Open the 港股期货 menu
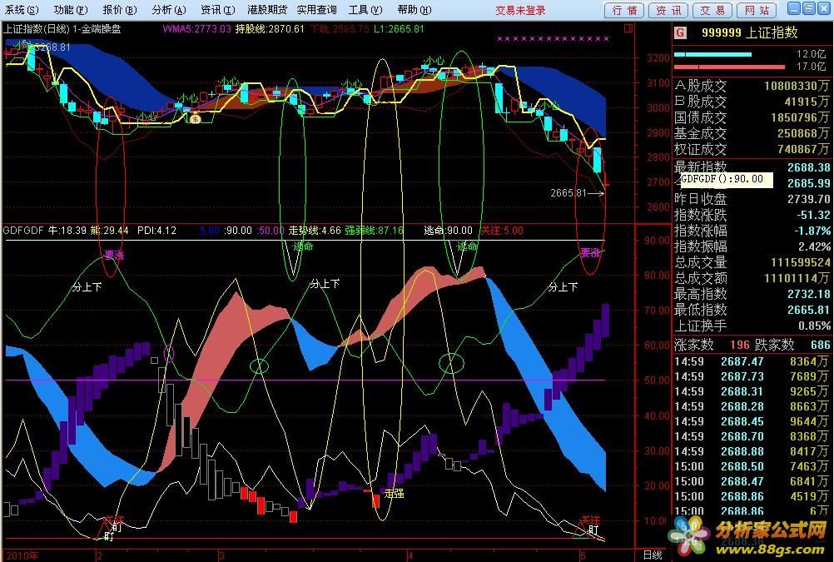Screen dimensions: 834x562 click(267, 10)
